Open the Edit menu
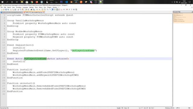 5,7
